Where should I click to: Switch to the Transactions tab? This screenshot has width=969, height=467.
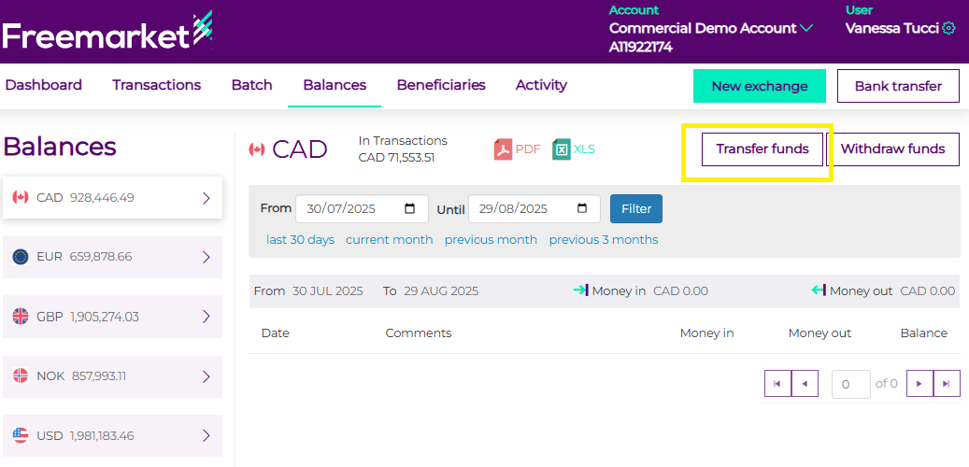pos(156,85)
